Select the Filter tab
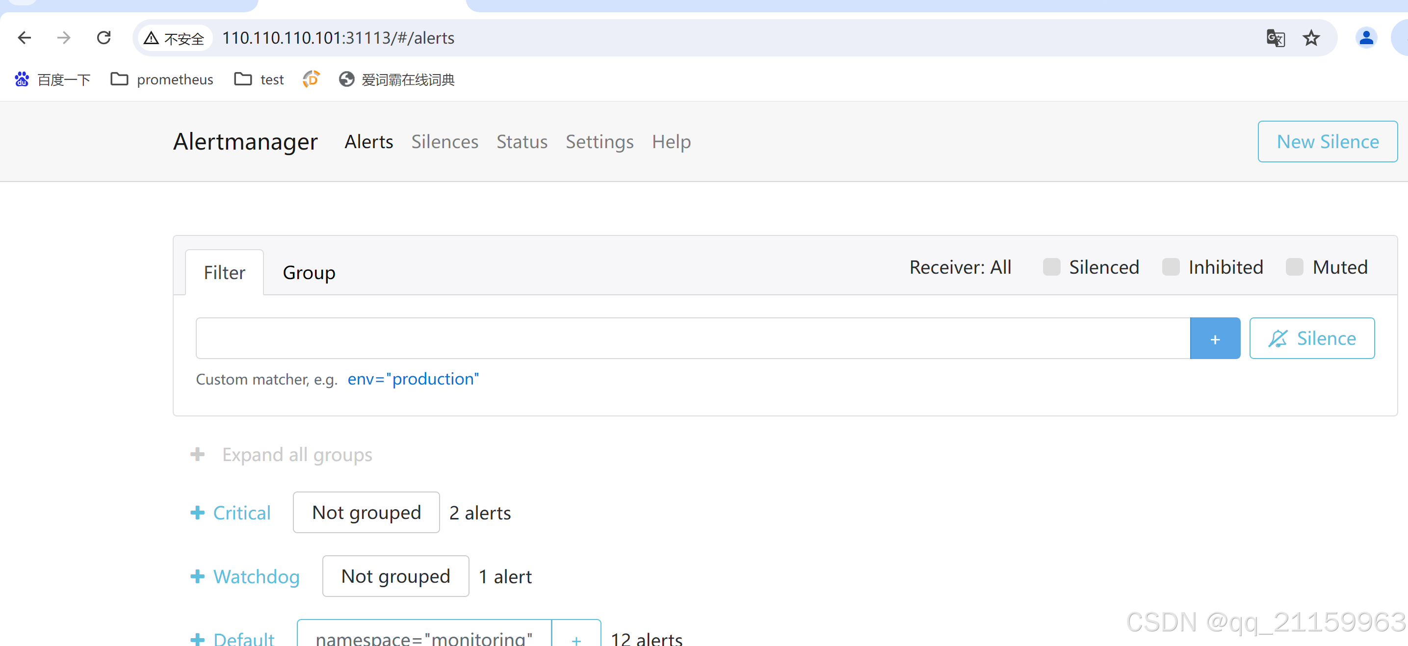 tap(224, 272)
